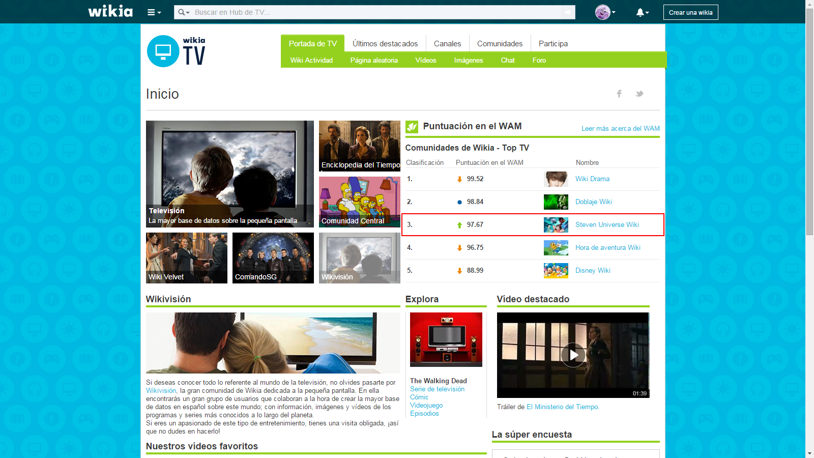Select the '88.99' WAM score
The image size is (814, 458).
[x=475, y=271]
